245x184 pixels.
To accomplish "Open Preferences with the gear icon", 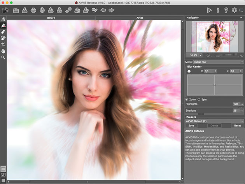I will 234,10.
